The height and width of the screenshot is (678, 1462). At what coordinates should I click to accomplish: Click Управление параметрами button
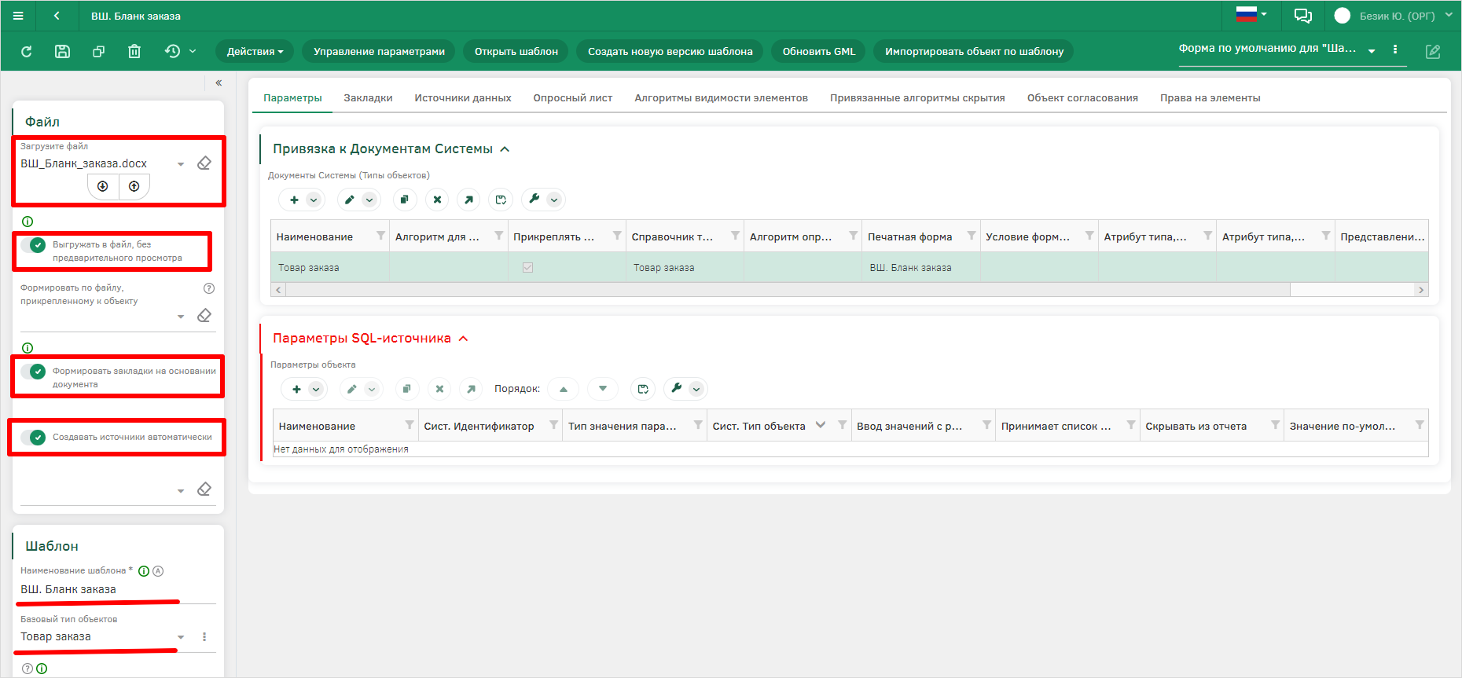point(379,51)
